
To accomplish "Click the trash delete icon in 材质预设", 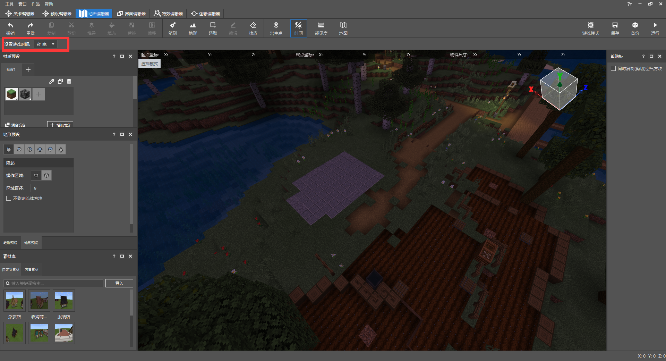I will click(x=69, y=81).
